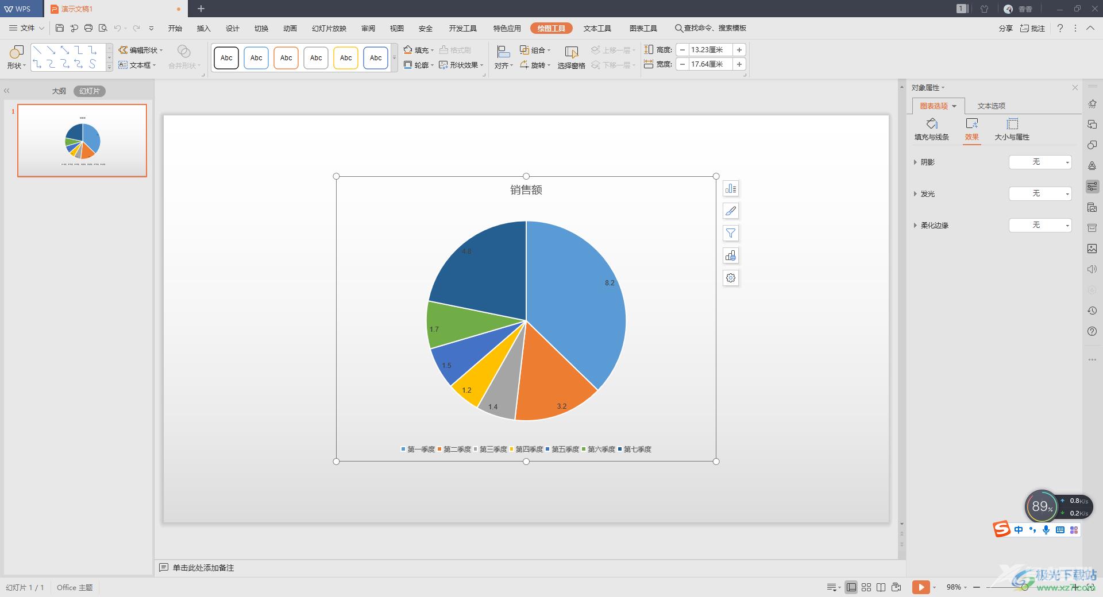Click the 批注 comment button
1103x597 pixels.
coord(1032,28)
